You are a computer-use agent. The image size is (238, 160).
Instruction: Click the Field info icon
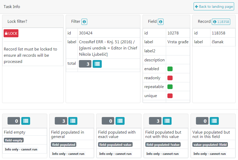161,22
